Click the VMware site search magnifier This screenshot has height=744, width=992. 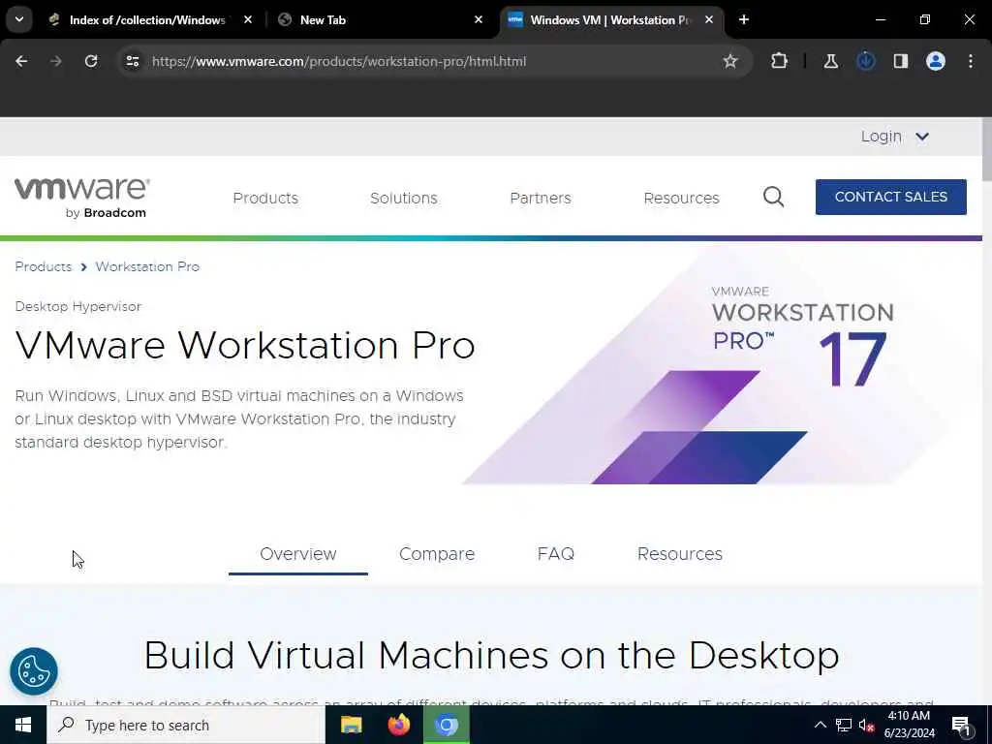coord(773,197)
